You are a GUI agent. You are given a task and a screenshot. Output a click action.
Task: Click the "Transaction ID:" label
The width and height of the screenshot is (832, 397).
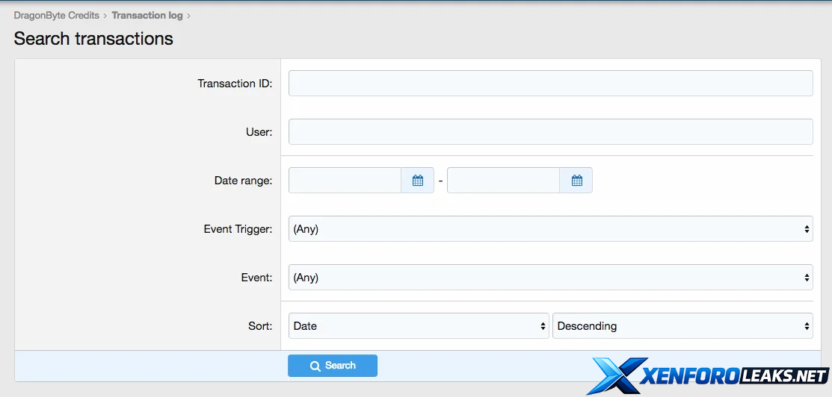235,84
